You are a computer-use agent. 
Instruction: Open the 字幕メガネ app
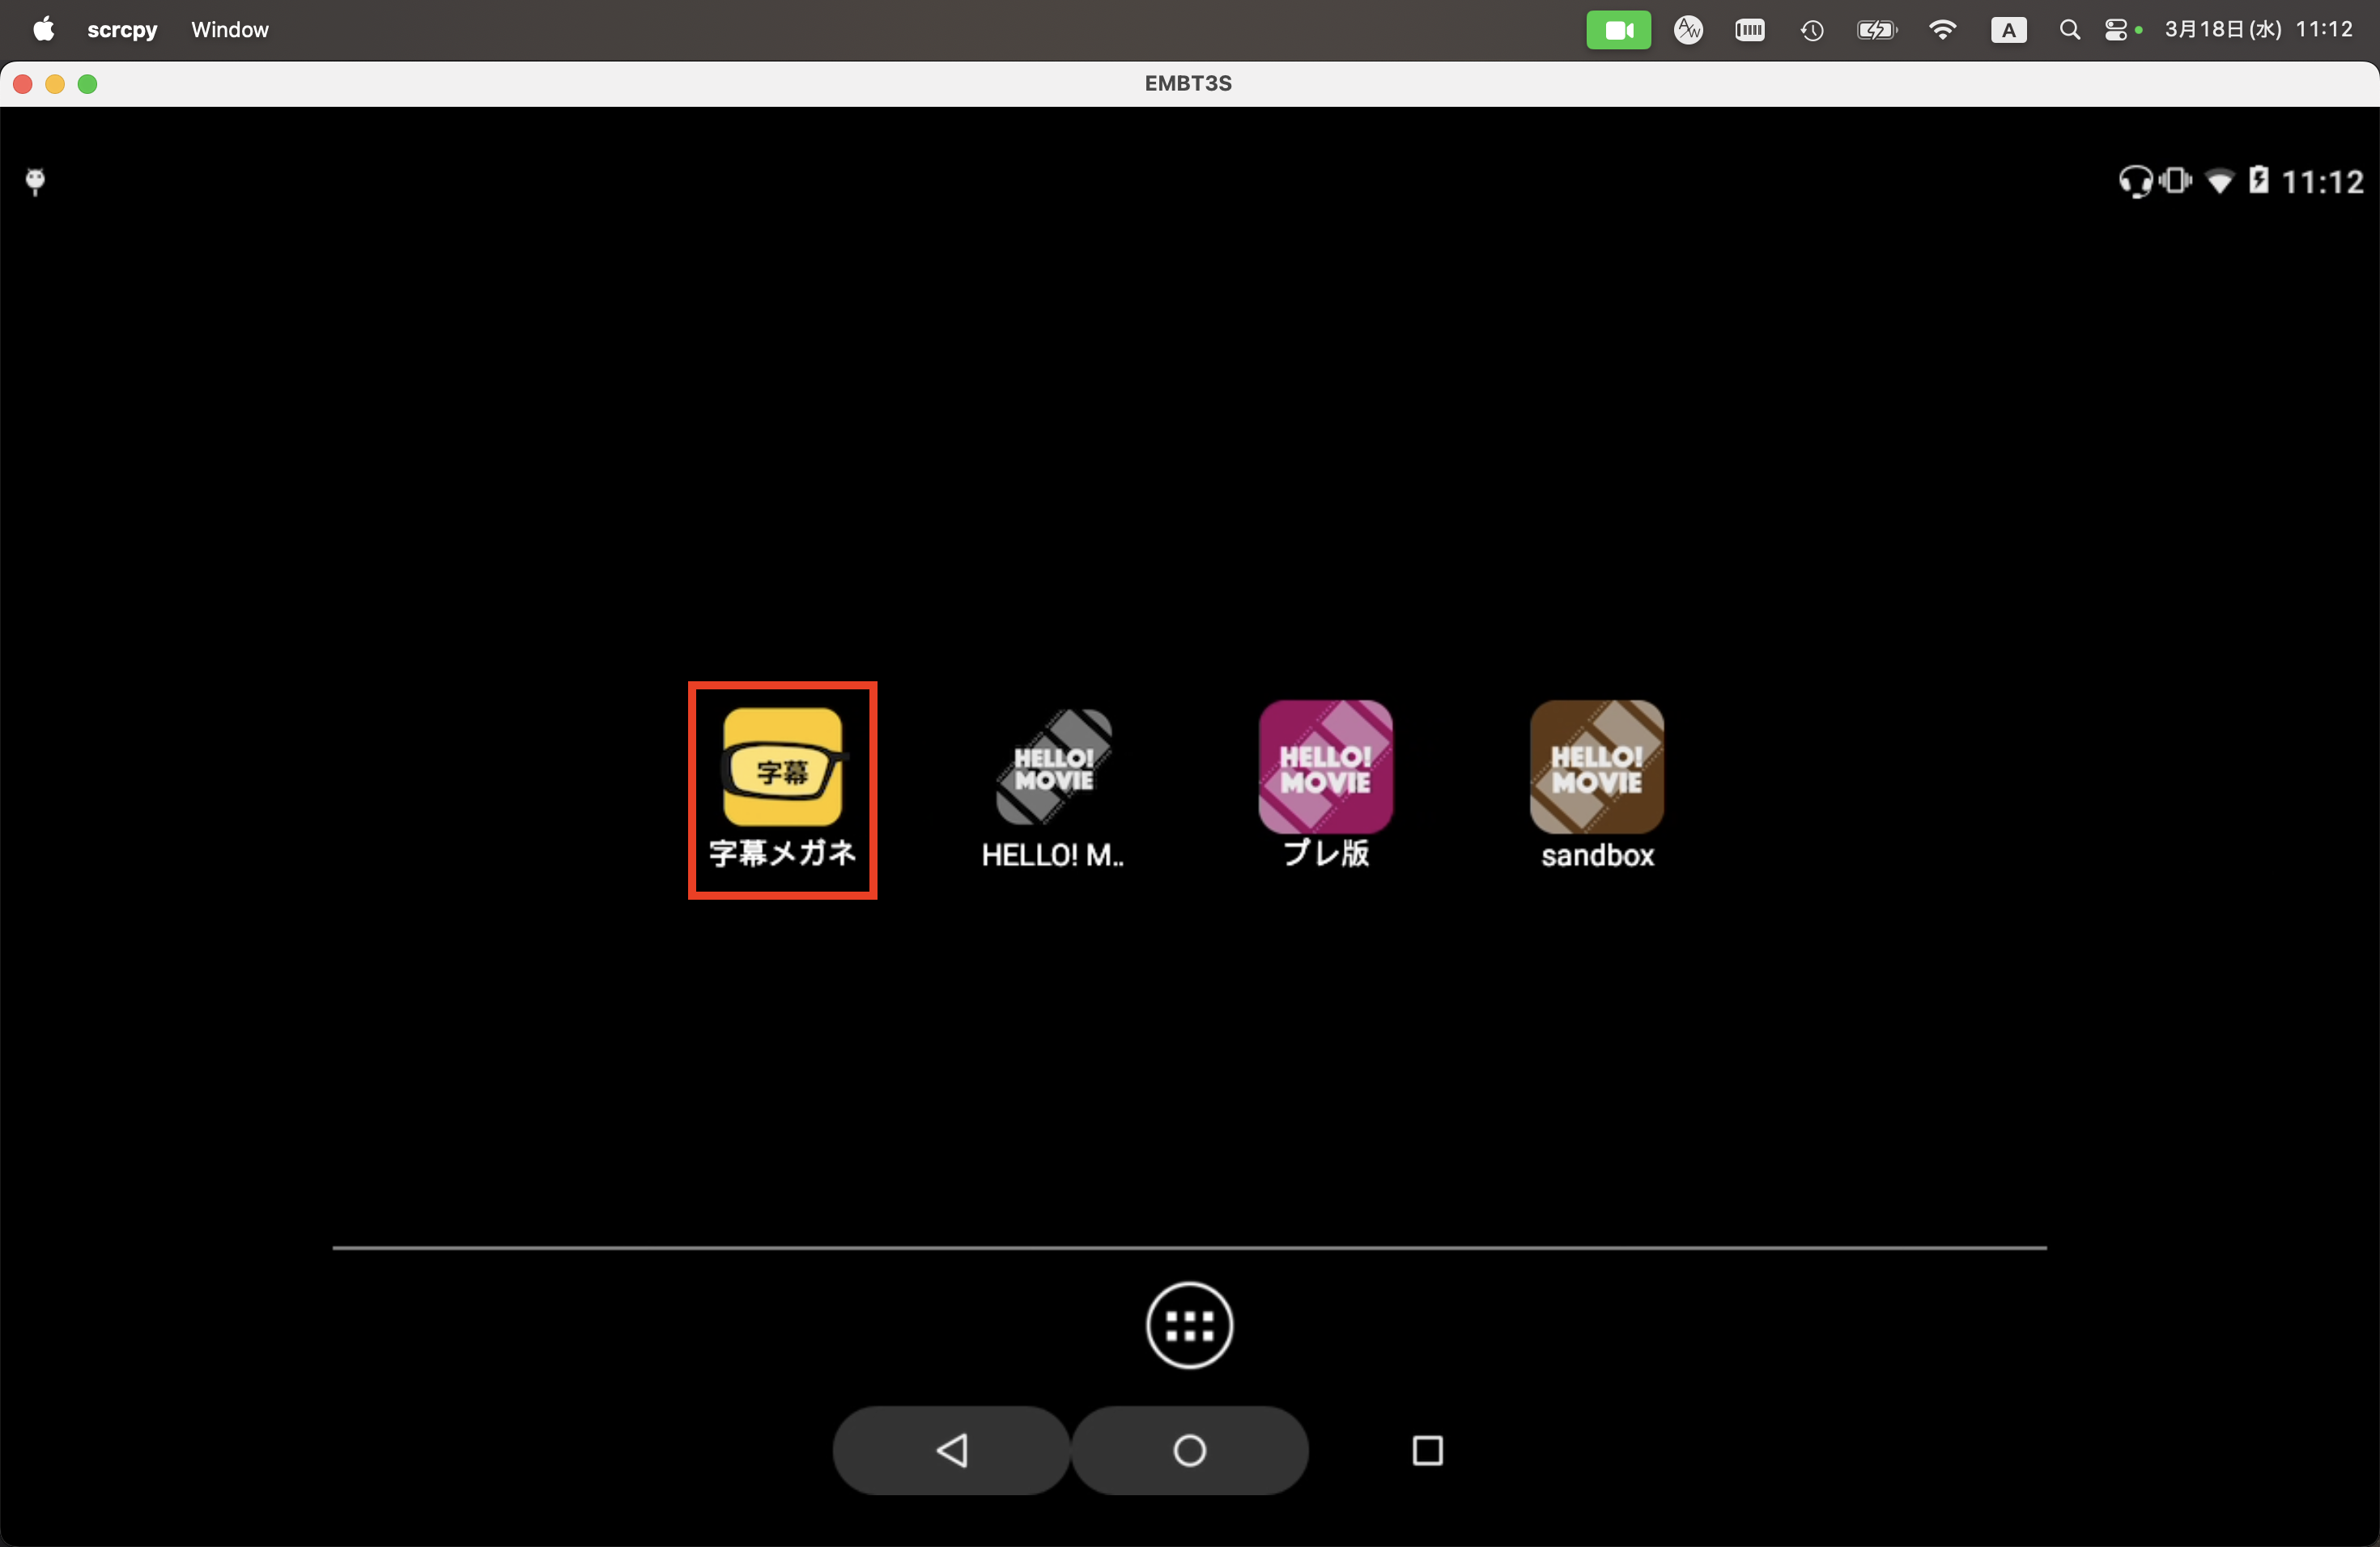click(x=782, y=768)
